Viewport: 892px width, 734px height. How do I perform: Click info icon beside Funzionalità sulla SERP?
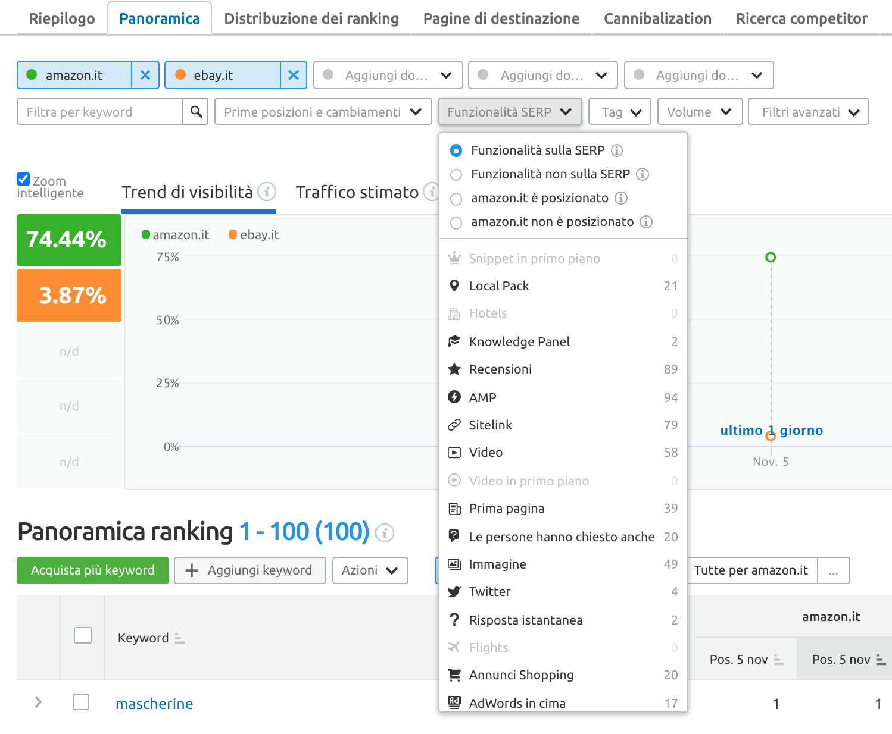point(617,150)
